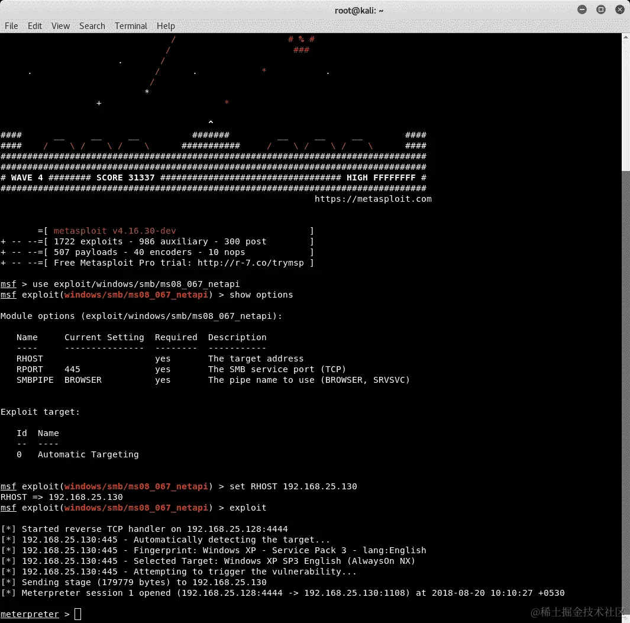The height and width of the screenshot is (623, 630).
Task: Open the View menu
Action: (x=60, y=26)
